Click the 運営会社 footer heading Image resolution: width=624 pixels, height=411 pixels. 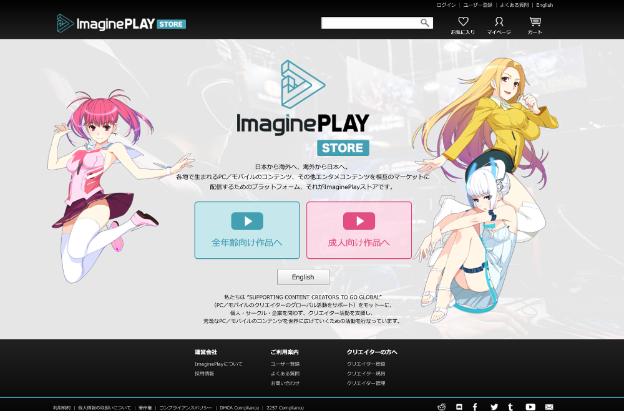206,352
